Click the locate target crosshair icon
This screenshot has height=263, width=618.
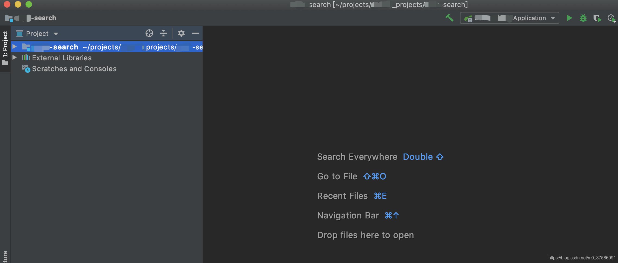149,33
